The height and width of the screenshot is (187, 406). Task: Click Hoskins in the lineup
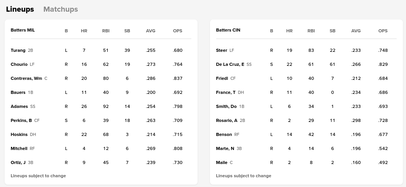[19, 134]
